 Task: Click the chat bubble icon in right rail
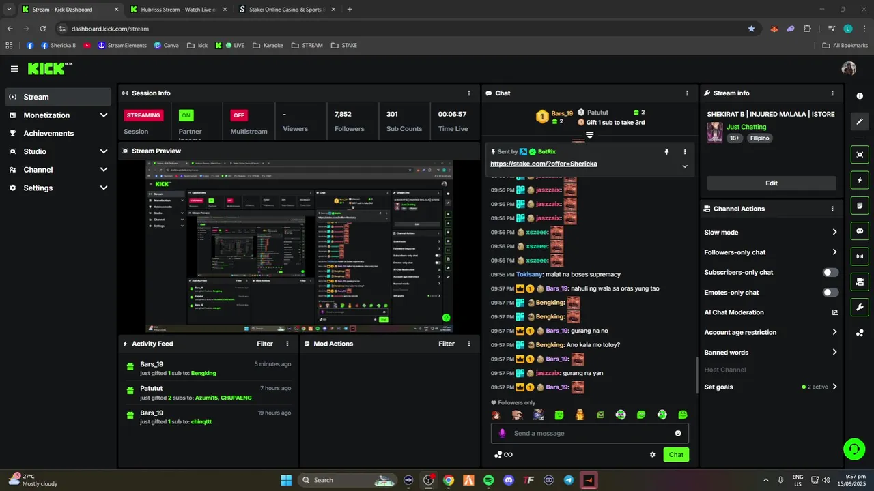click(x=860, y=231)
